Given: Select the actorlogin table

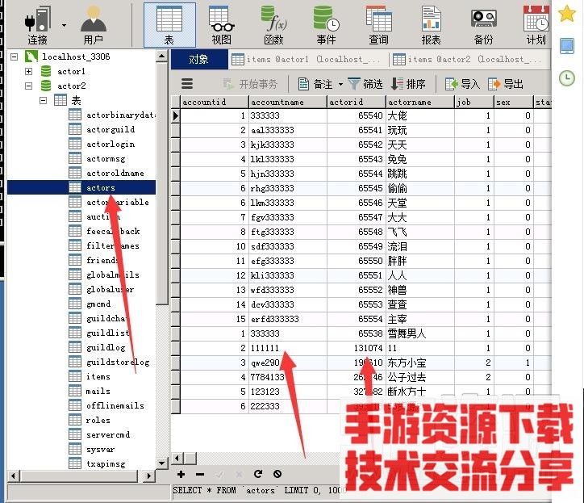Looking at the screenshot, I should point(111,144).
